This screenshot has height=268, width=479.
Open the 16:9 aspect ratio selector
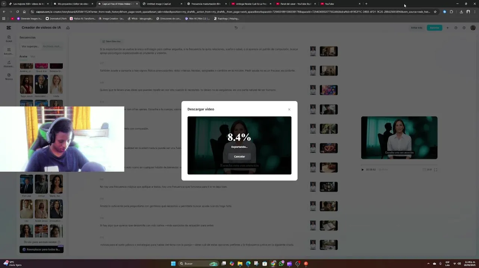pos(427,170)
